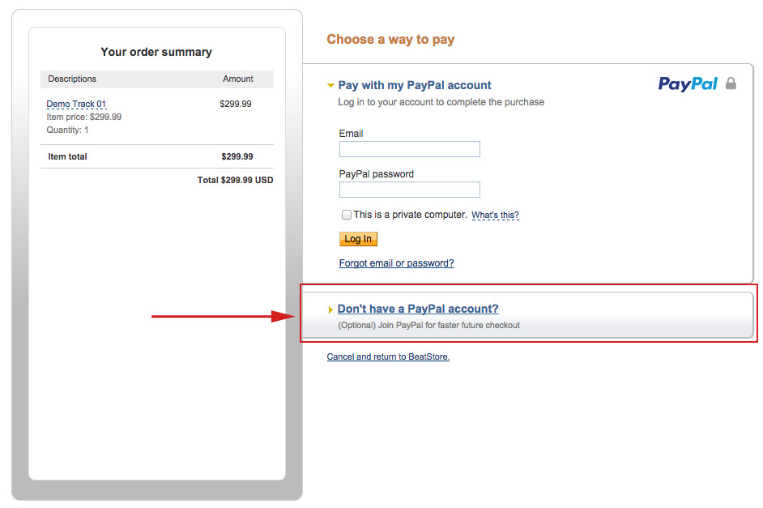
Task: Collapse the Pay with my PayPal account triangle
Action: [x=330, y=86]
